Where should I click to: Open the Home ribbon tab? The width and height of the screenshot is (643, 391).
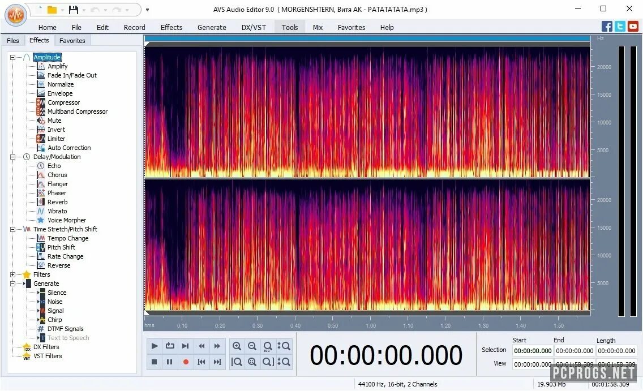(x=47, y=28)
